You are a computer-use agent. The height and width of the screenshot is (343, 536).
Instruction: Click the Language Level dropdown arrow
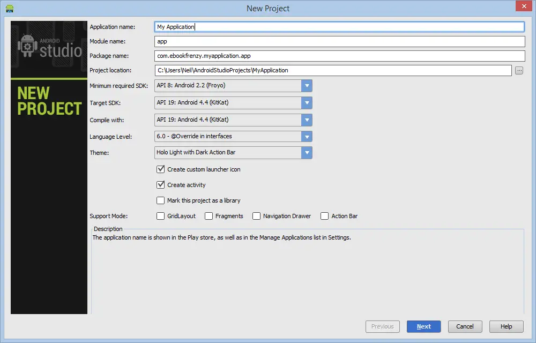[x=307, y=136]
